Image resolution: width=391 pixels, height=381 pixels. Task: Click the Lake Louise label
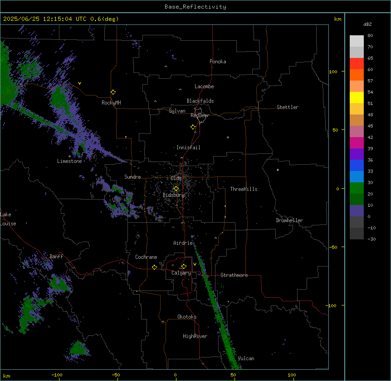(x=8, y=219)
